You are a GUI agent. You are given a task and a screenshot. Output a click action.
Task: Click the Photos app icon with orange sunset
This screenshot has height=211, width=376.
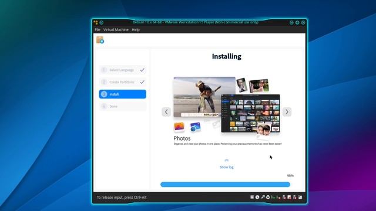(x=179, y=127)
